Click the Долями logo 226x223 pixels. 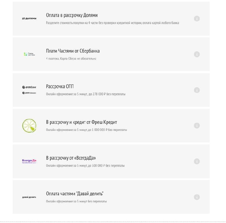(29, 19)
